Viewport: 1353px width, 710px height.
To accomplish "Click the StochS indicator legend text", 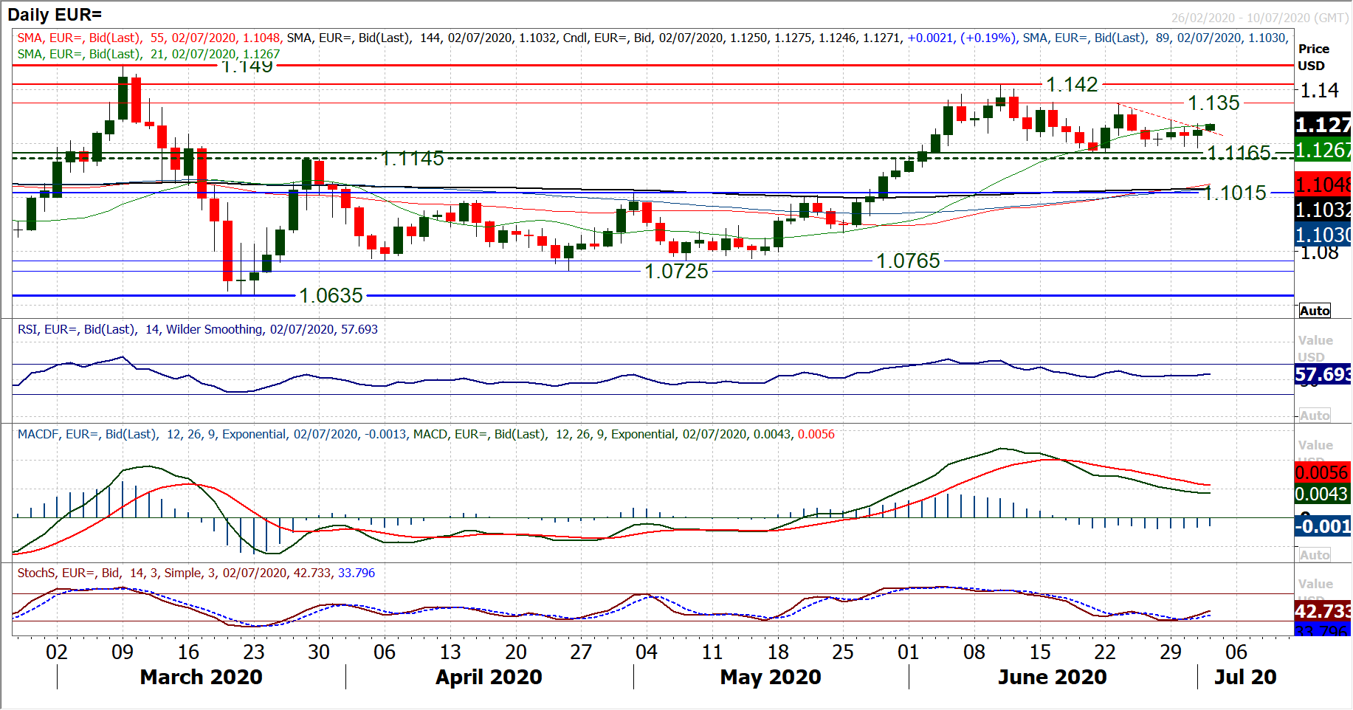I will point(196,573).
